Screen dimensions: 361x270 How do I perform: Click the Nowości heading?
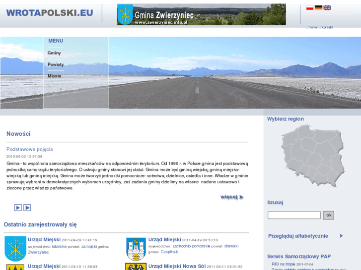(18, 134)
